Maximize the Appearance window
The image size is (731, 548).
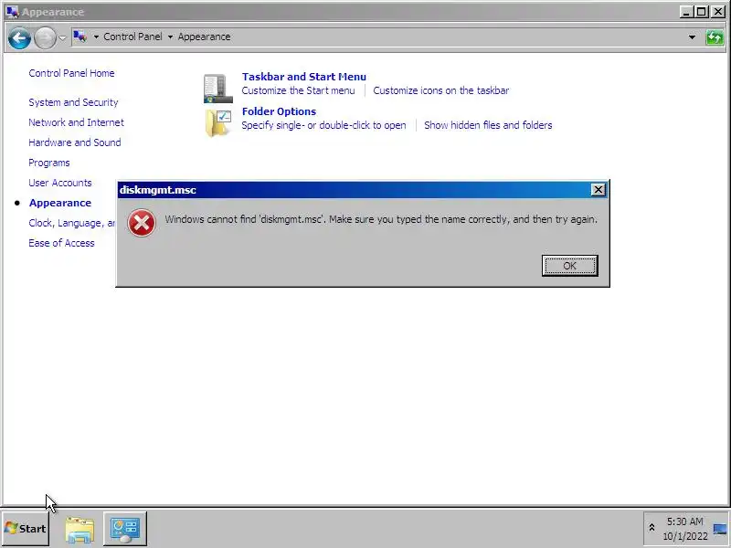pyautogui.click(x=702, y=12)
